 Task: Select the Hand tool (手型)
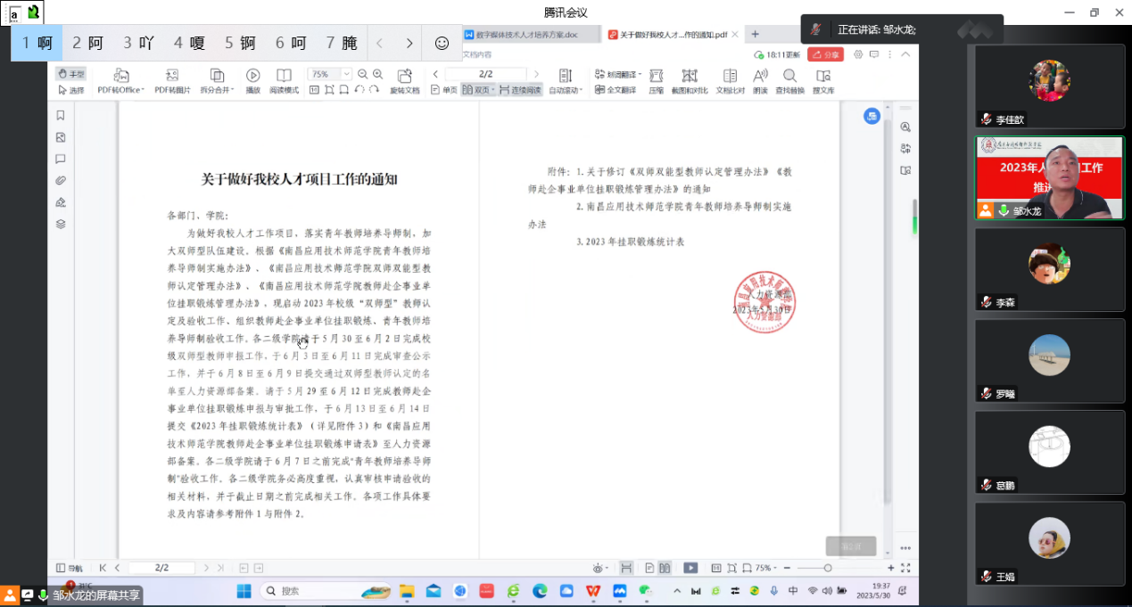click(71, 75)
